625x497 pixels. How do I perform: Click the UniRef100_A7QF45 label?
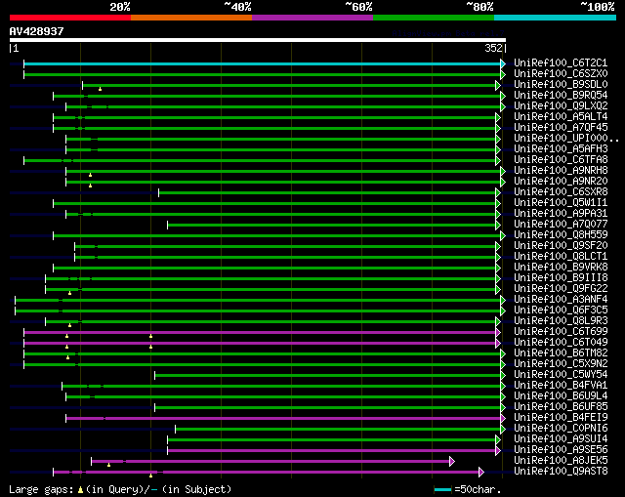point(561,128)
